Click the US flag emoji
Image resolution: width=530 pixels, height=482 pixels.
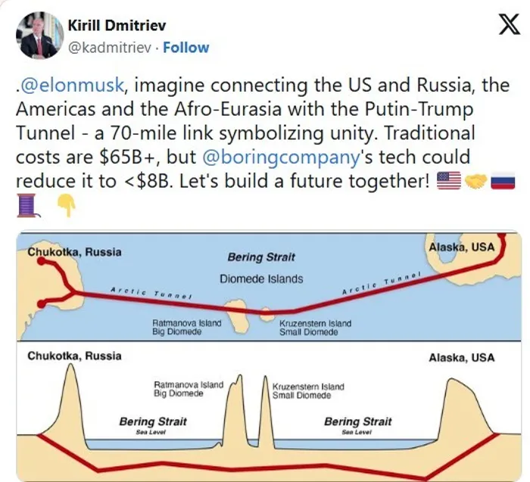point(449,182)
